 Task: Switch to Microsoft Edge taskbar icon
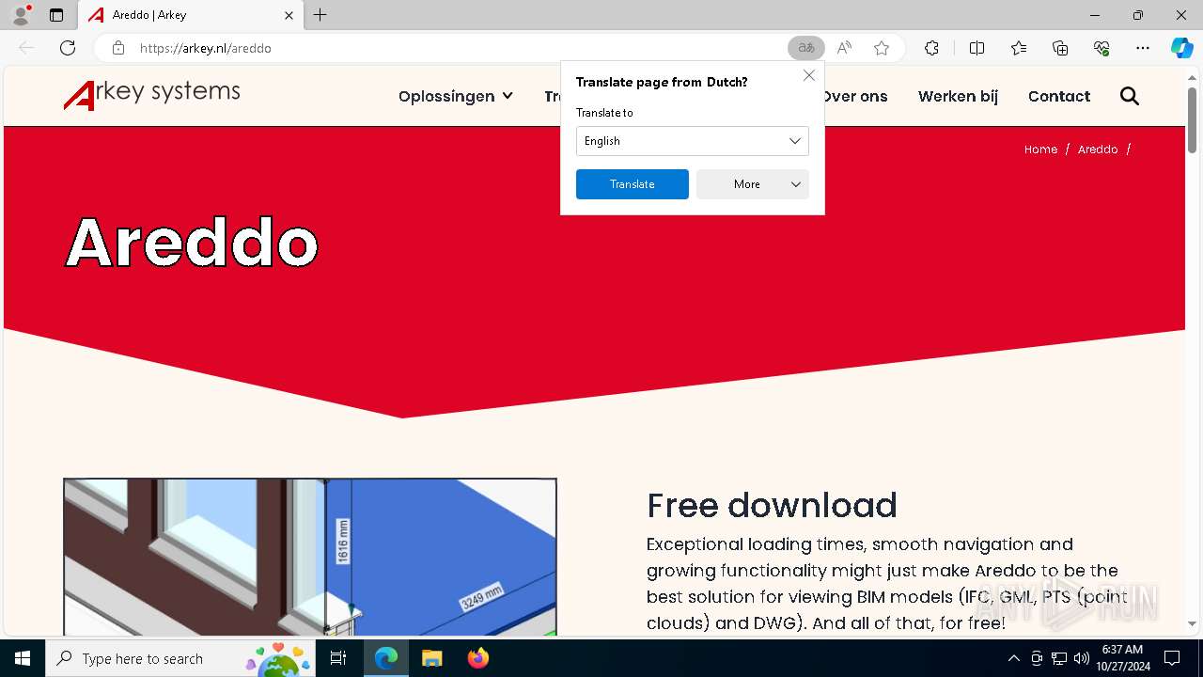click(386, 658)
